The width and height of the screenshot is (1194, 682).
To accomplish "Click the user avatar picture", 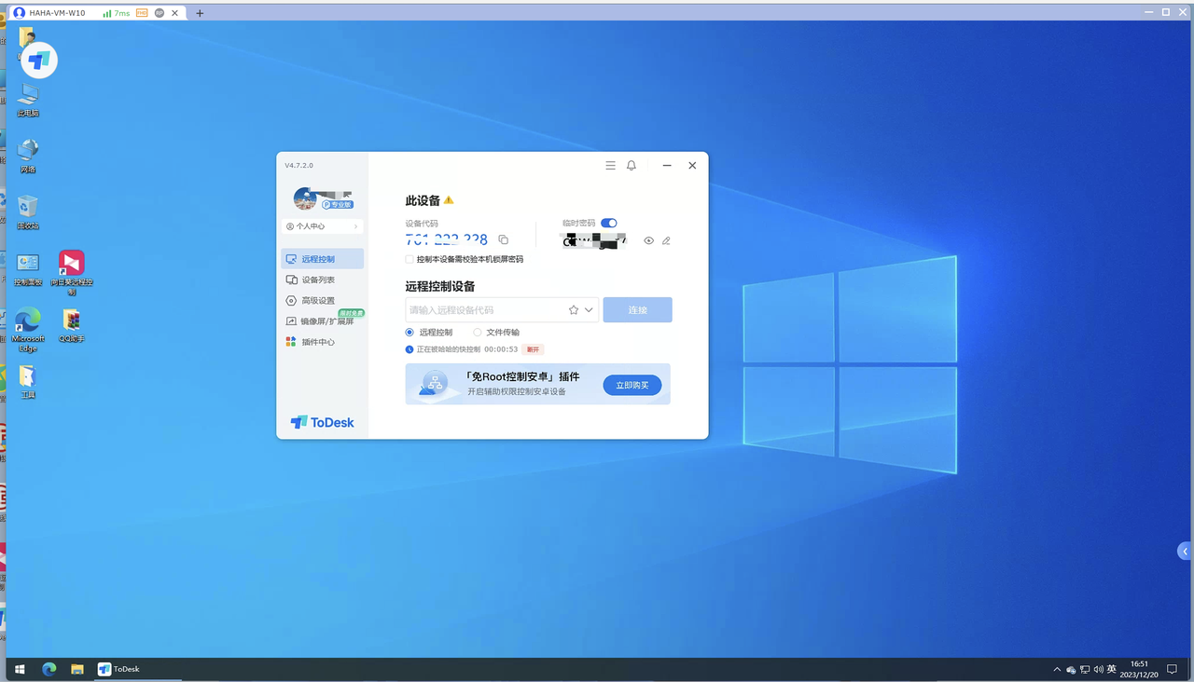I will coord(305,198).
